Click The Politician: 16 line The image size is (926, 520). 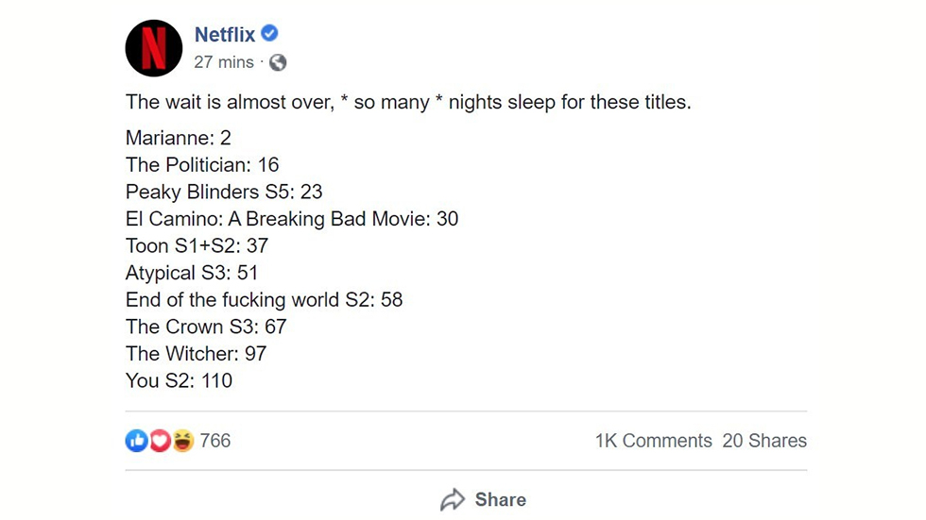tap(202, 164)
